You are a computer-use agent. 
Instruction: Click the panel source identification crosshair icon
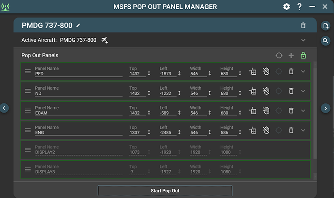click(x=279, y=55)
